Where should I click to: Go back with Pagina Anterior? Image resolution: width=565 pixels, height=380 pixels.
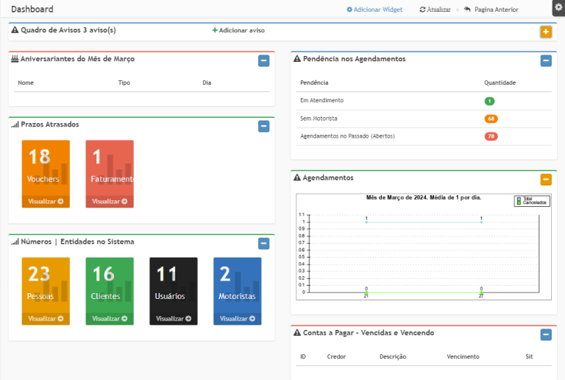click(491, 10)
